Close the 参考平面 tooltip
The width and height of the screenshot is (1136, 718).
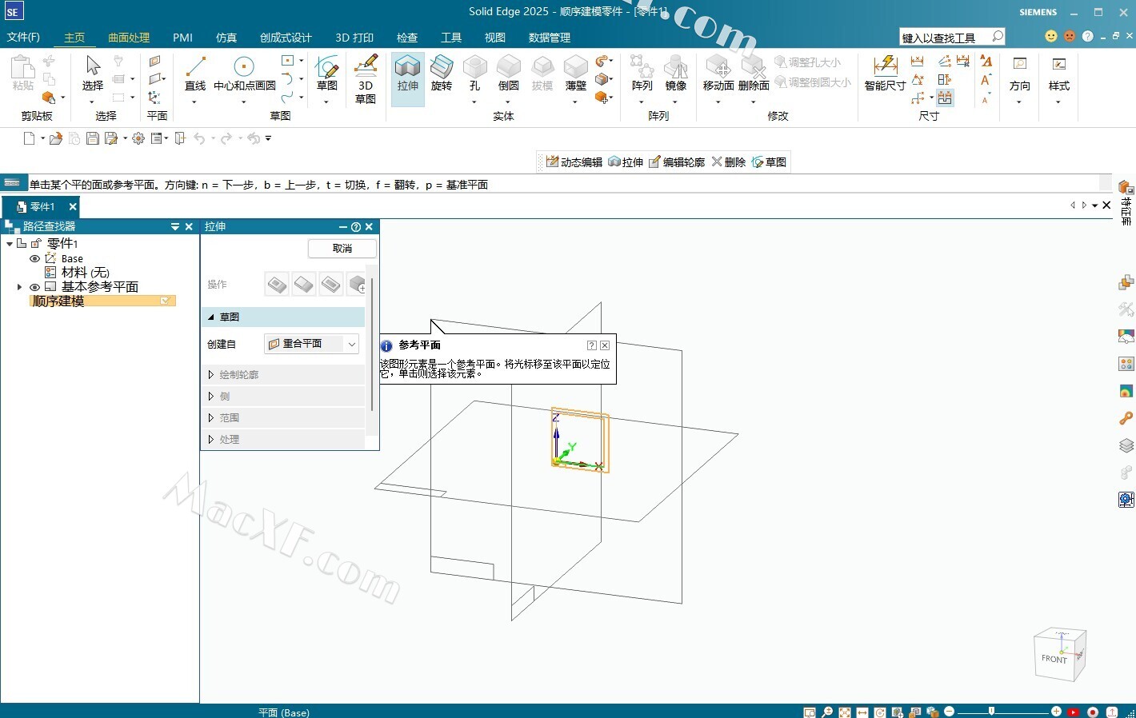605,345
